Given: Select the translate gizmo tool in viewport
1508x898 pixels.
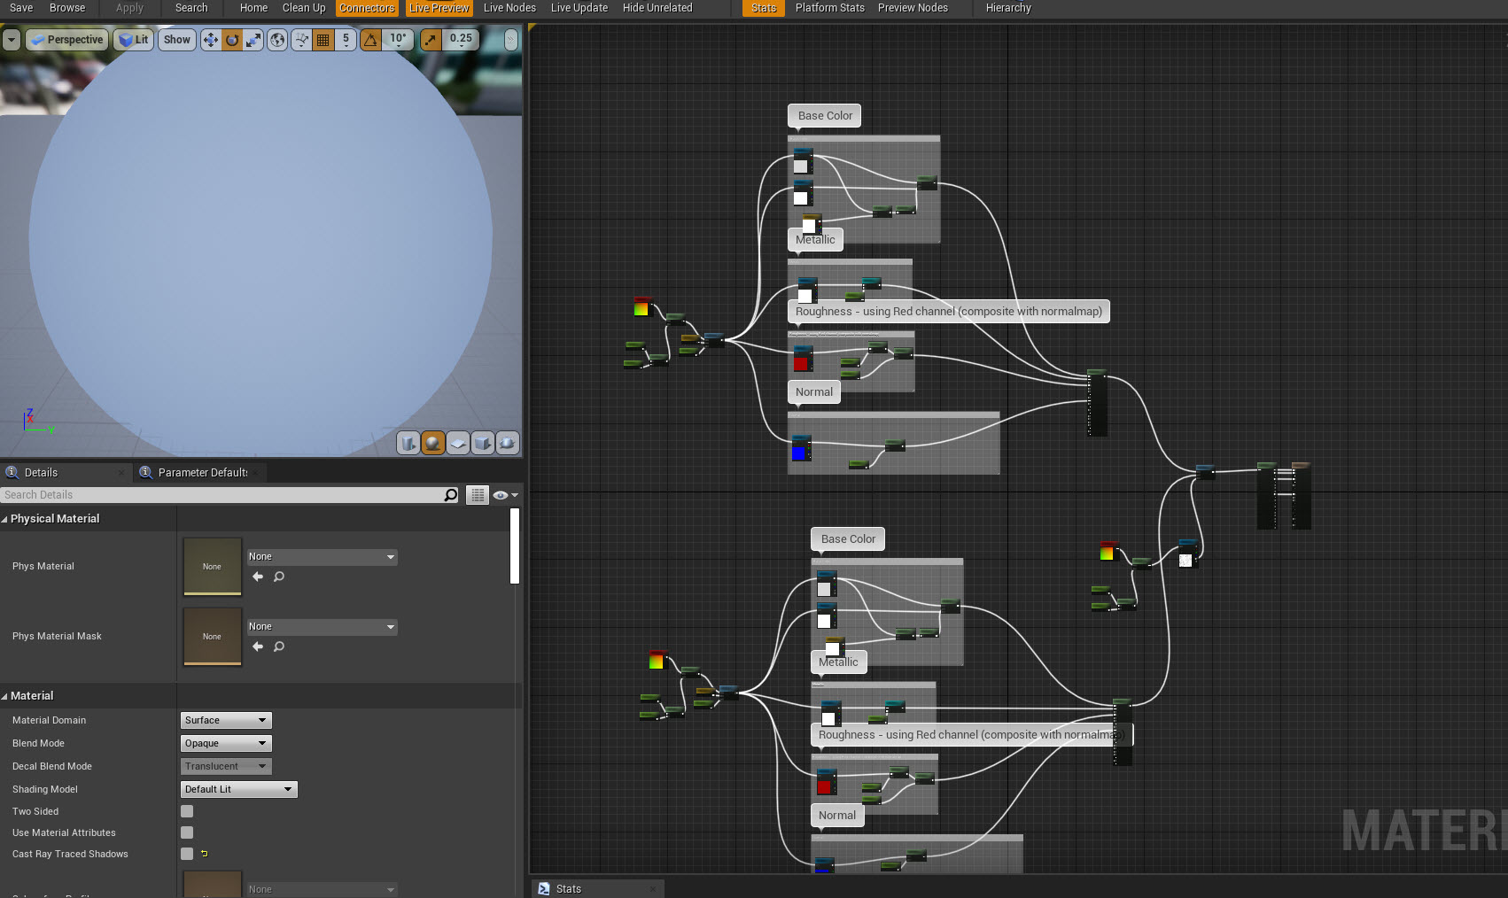Looking at the screenshot, I should point(210,40).
